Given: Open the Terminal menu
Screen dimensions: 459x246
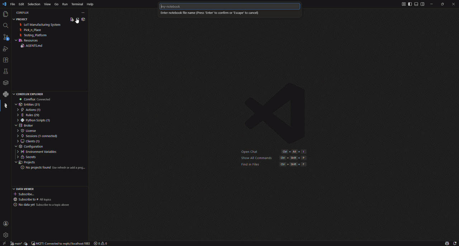Looking at the screenshot, I should (77, 4).
